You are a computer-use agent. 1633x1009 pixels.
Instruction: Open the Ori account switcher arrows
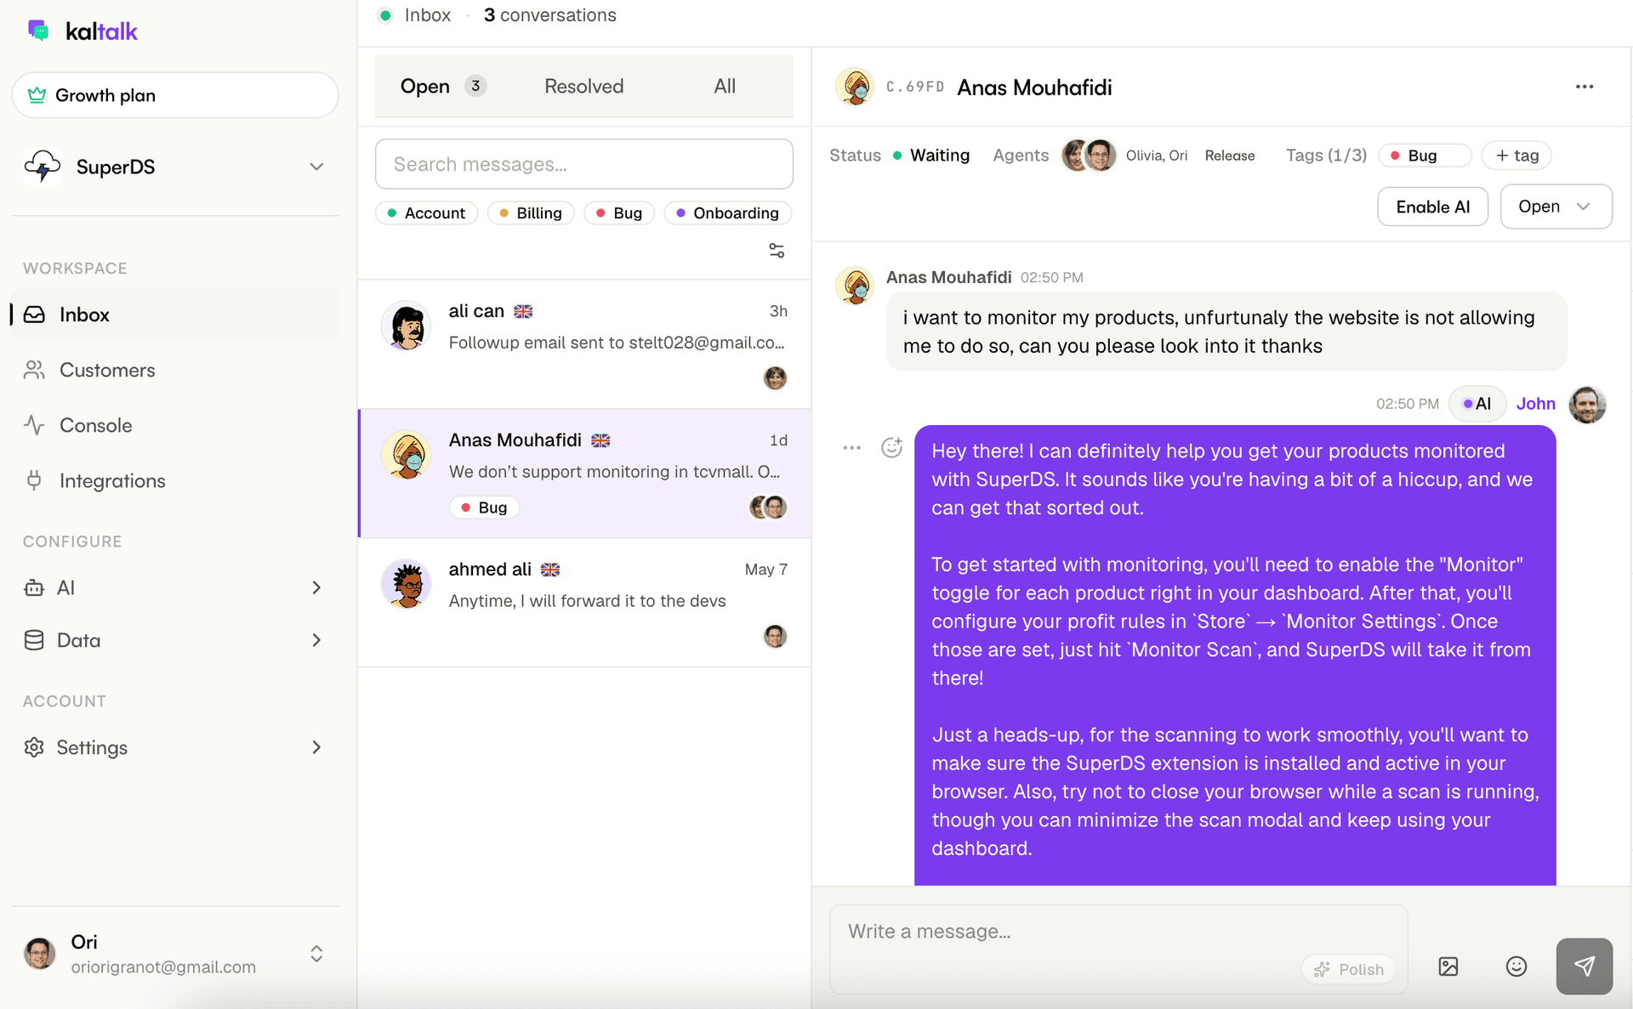316,954
